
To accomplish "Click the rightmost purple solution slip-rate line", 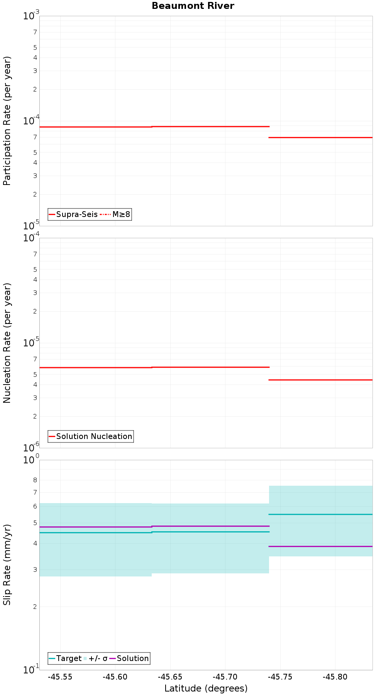I will click(320, 546).
